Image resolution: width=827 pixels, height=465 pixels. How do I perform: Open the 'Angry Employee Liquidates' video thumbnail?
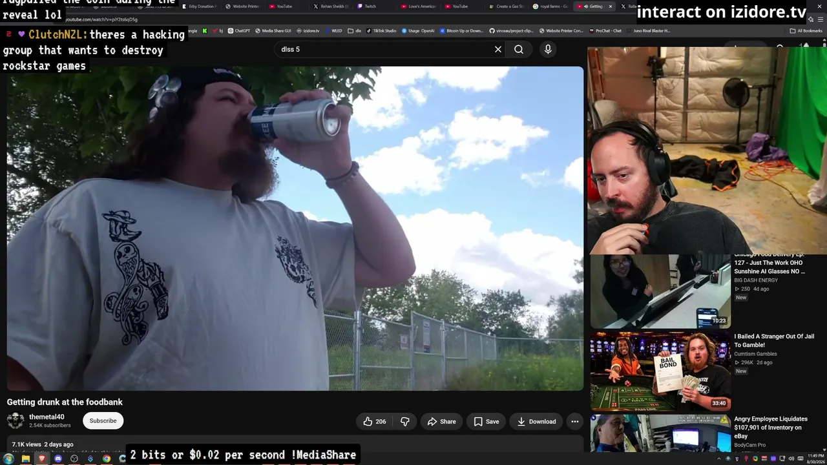point(660,433)
